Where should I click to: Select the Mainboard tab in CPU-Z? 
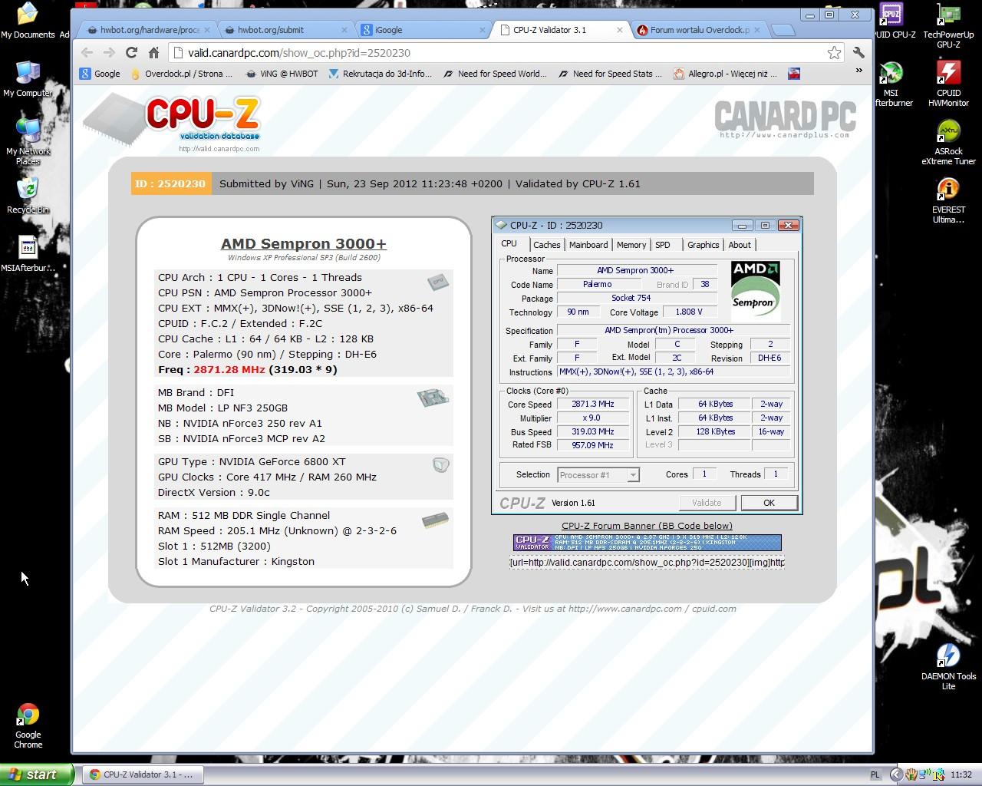tap(588, 245)
